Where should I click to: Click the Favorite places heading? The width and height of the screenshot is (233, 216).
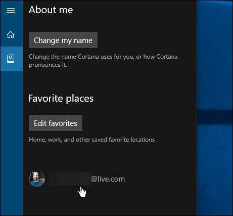pos(61,99)
